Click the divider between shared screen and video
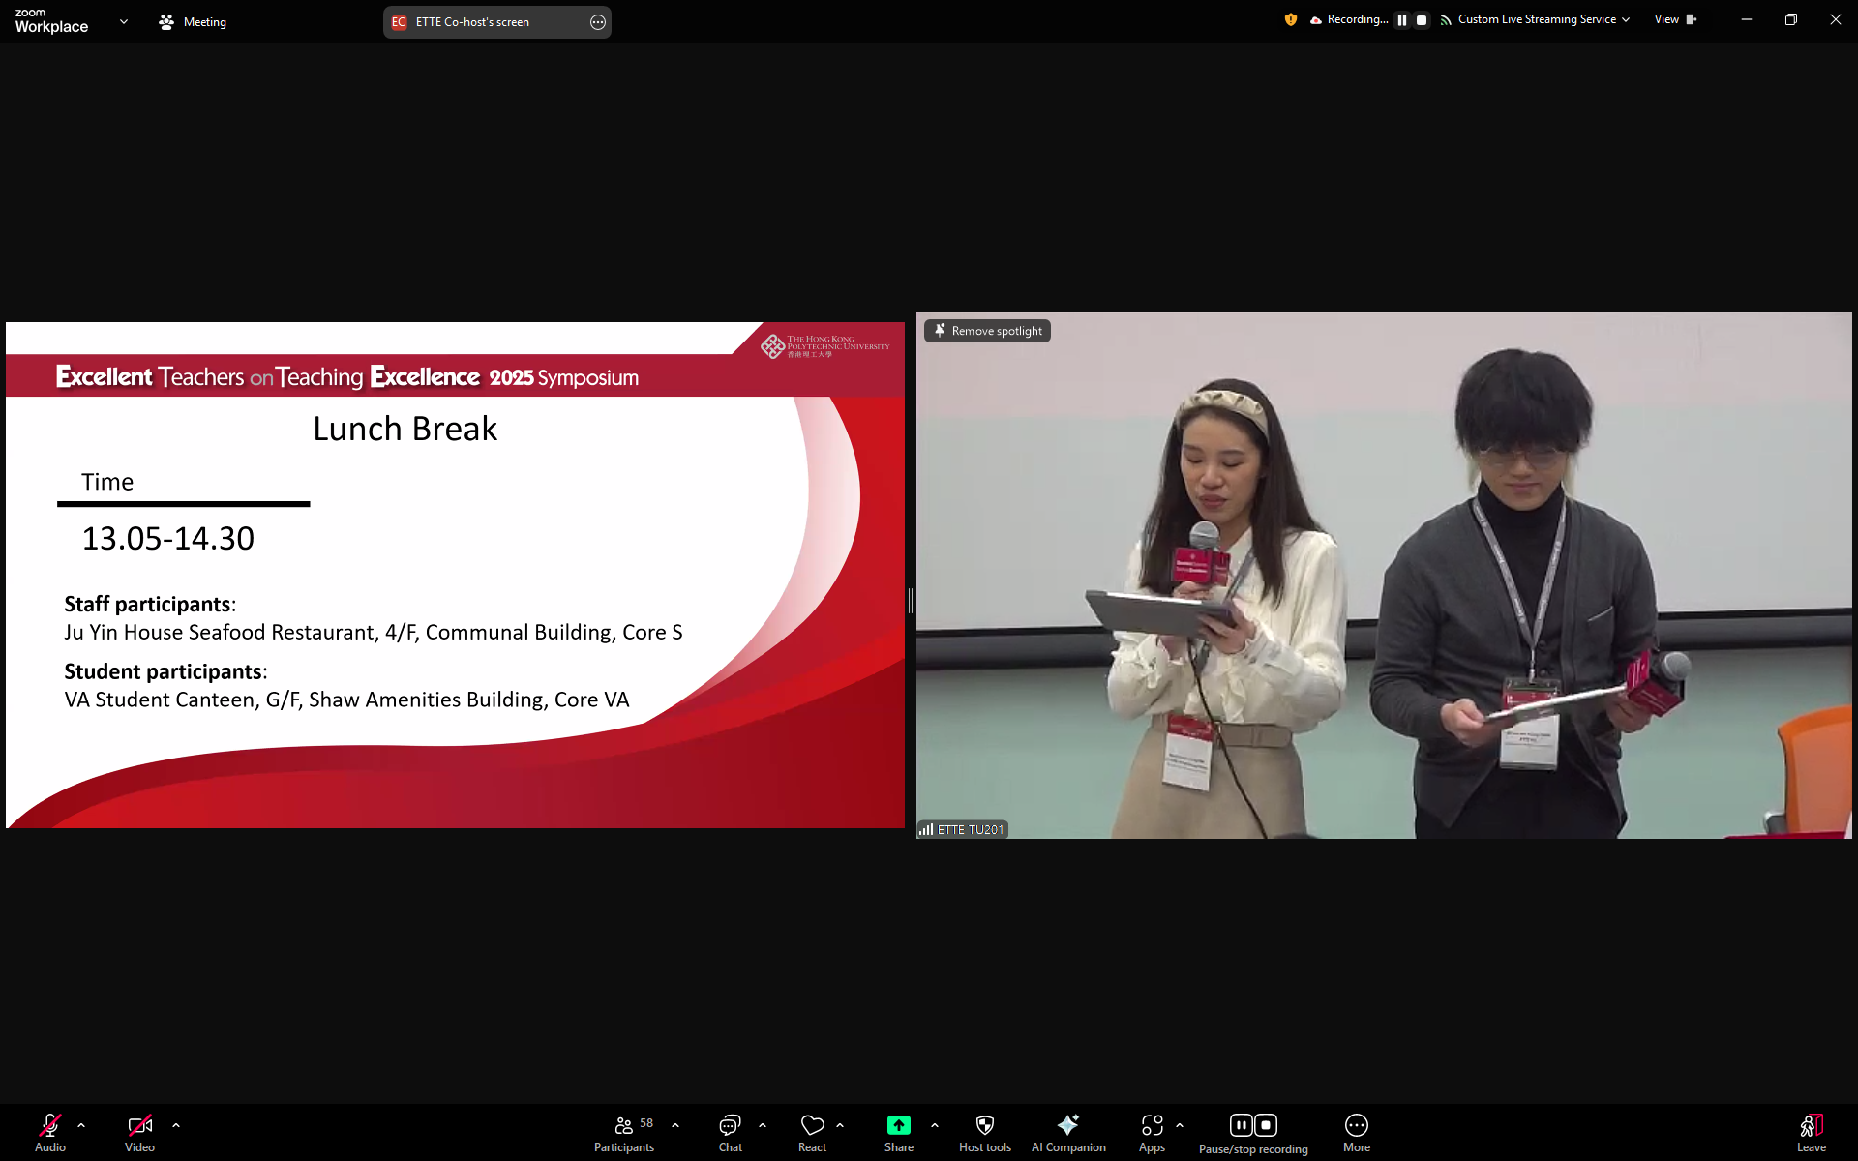The width and height of the screenshot is (1858, 1161). coord(911,601)
